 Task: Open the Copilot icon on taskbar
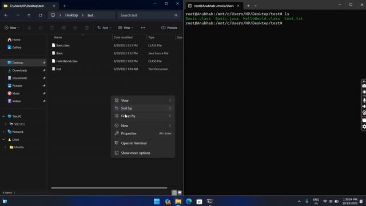coord(168,201)
